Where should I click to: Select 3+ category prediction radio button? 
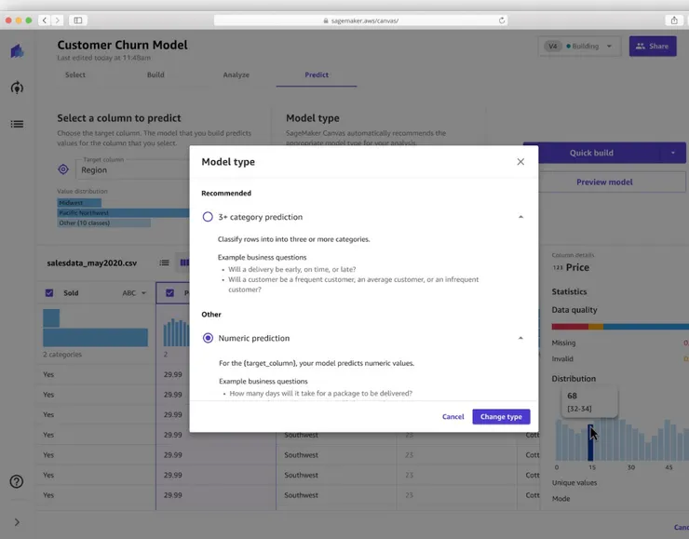click(x=208, y=217)
